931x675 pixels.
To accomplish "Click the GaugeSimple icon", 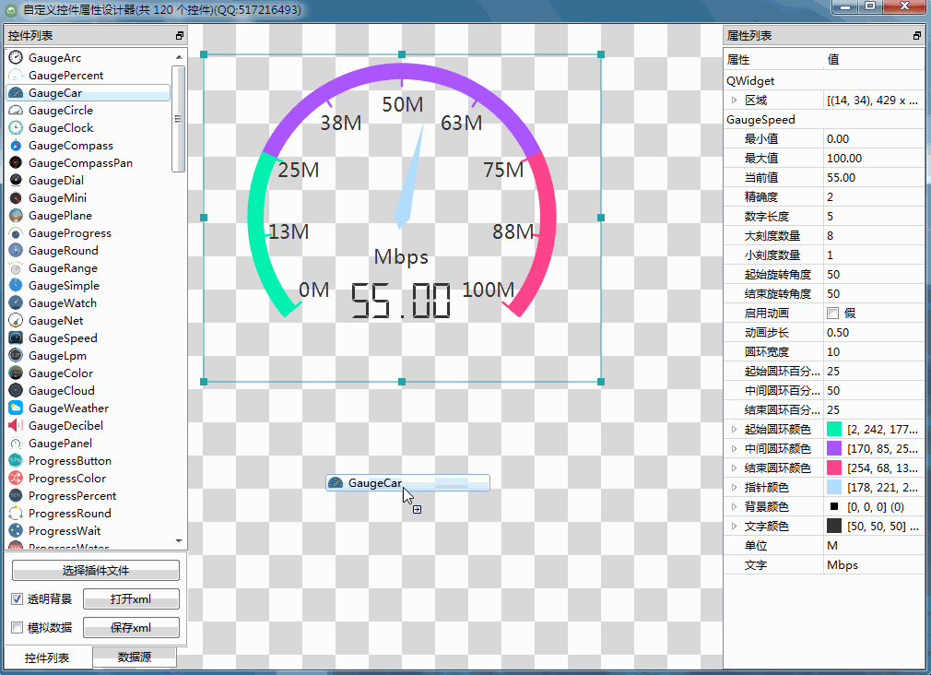I will coord(16,285).
